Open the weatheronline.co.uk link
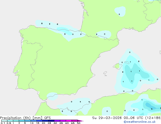161x124 pixels. tap(140, 122)
